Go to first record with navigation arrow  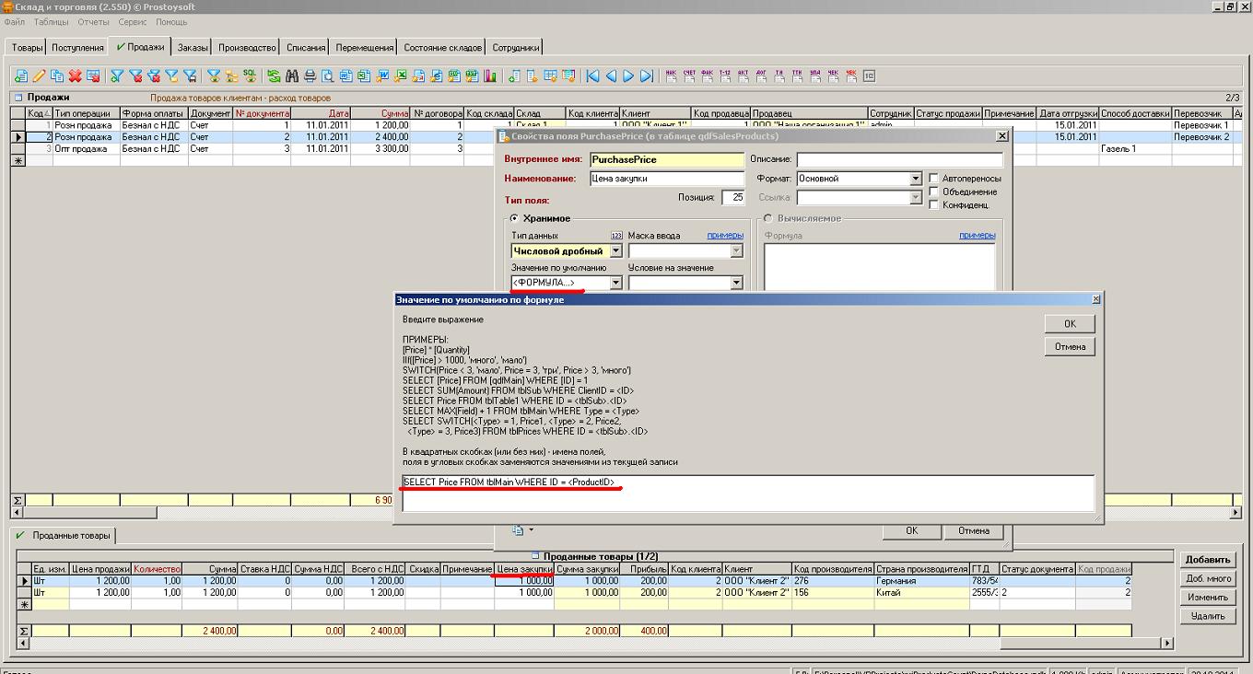pyautogui.click(x=592, y=76)
